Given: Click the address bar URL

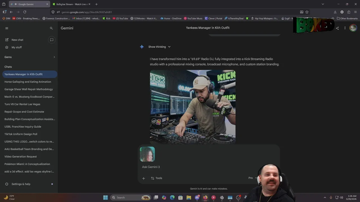Looking at the screenshot, I should point(87,12).
